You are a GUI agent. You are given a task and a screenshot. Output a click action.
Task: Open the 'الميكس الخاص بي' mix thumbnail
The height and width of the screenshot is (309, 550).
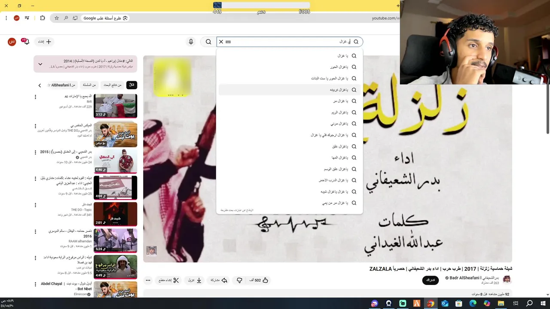point(116,135)
